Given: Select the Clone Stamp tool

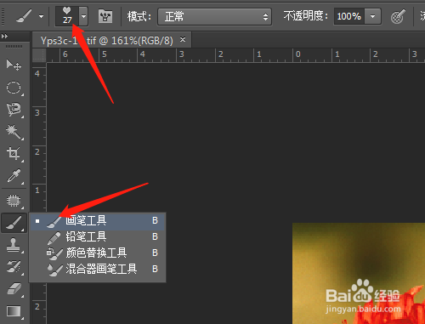Looking at the screenshot, I should pos(14,245).
